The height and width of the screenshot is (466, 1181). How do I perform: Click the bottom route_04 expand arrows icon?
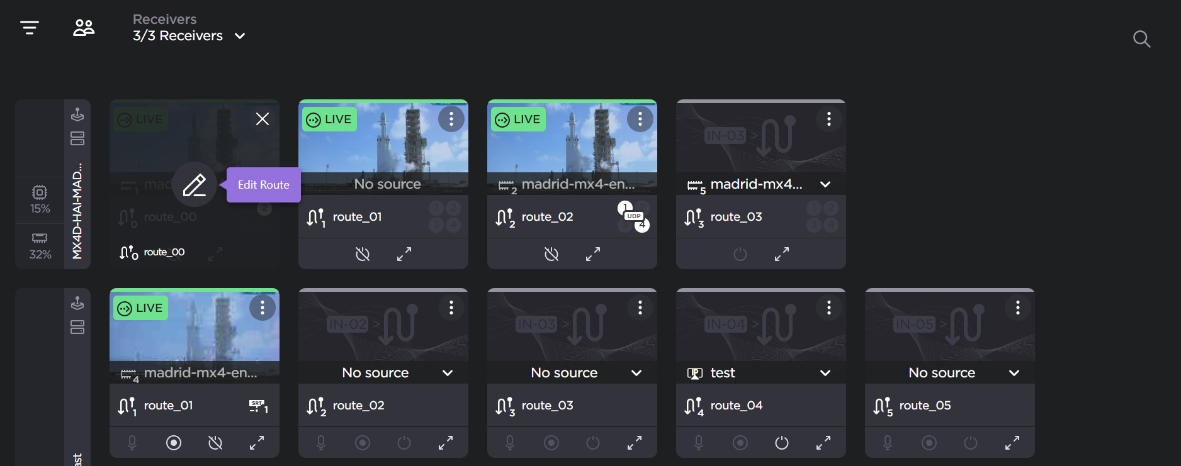tap(823, 443)
